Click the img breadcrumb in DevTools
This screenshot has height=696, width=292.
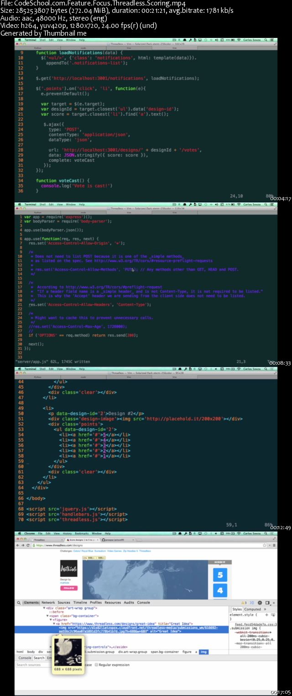[203, 651]
